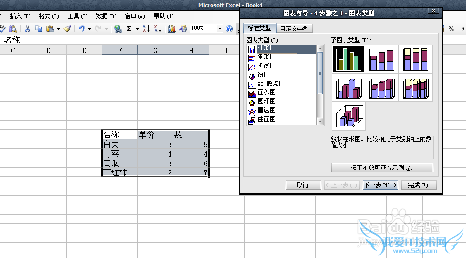Click the AutoSum sigma icon

tap(129, 29)
